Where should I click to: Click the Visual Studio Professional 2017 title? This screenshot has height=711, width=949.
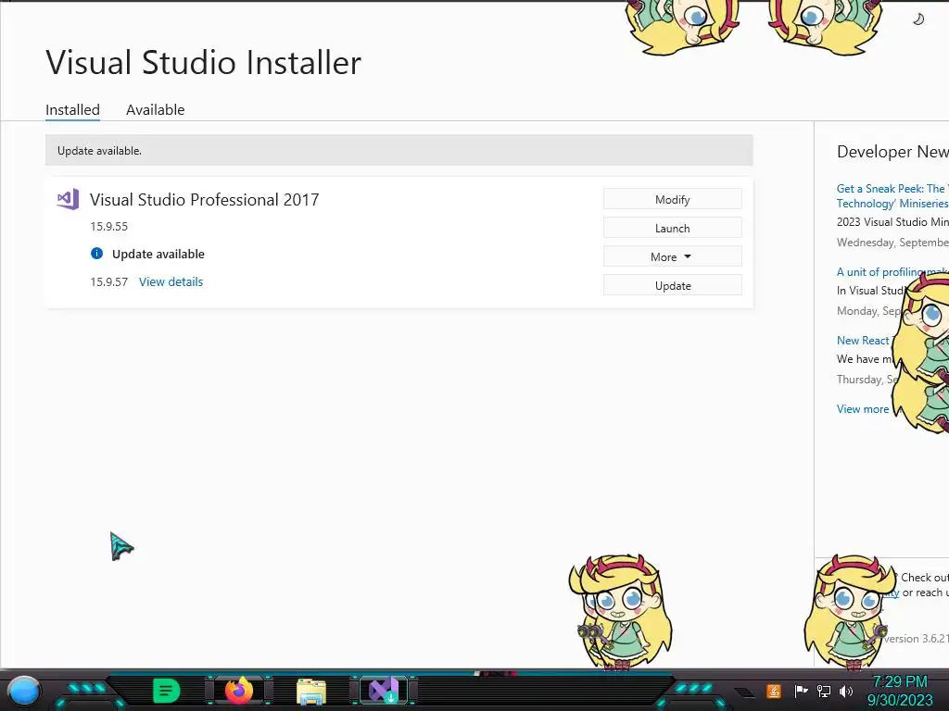coord(205,200)
